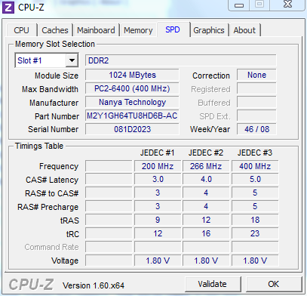Click the Validate button

pyautogui.click(x=213, y=284)
